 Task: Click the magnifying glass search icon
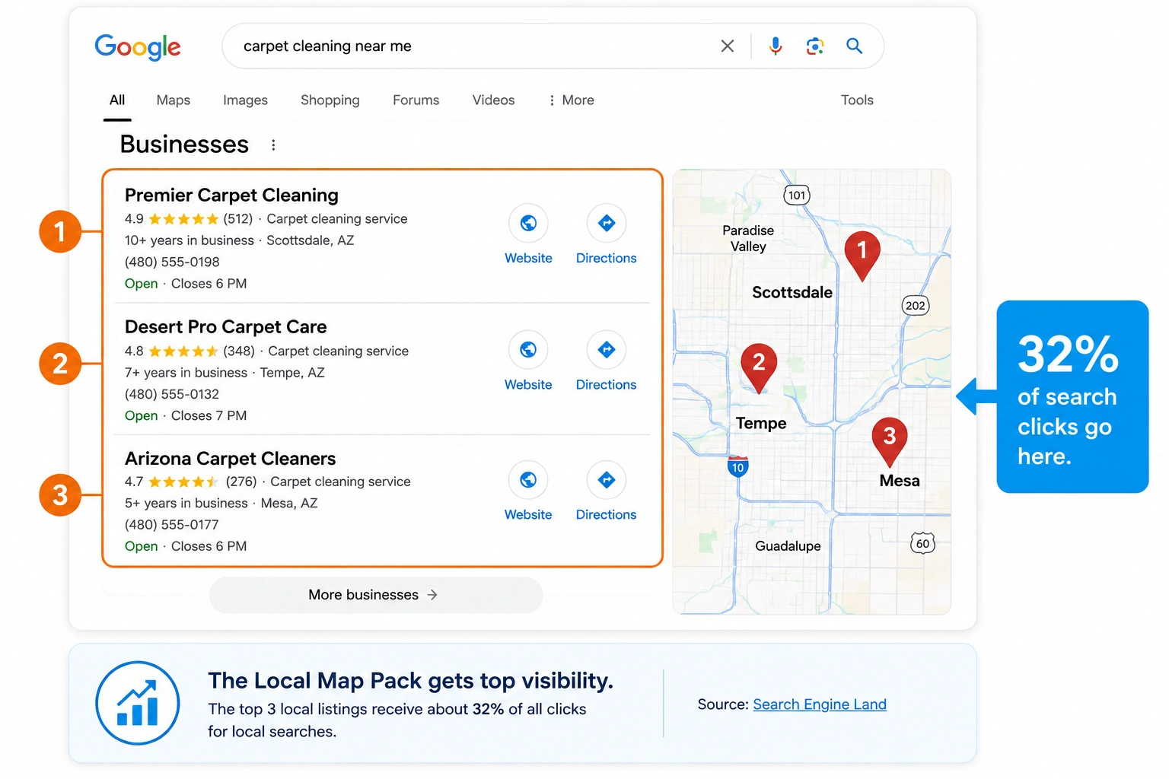[x=855, y=46]
